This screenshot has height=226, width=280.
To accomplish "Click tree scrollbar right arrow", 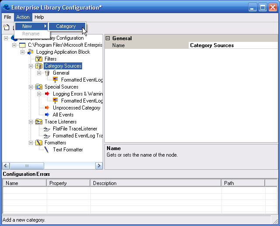I will coord(99,166).
